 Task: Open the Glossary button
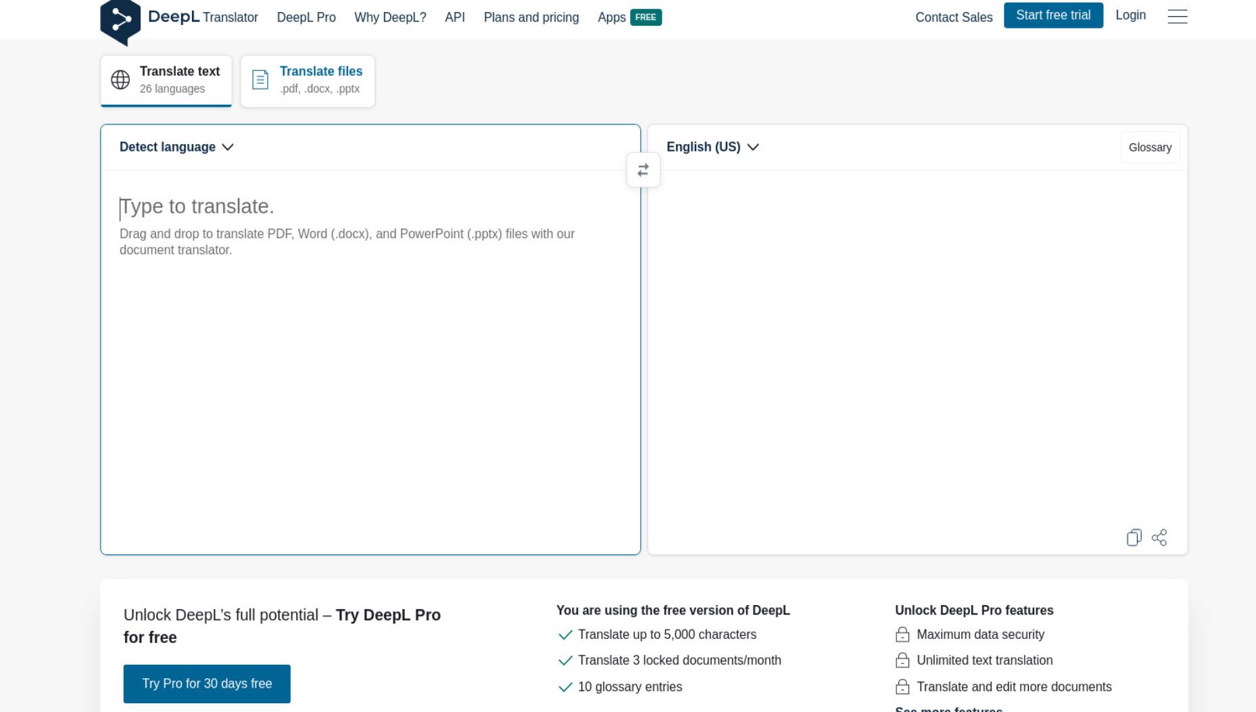click(1150, 147)
